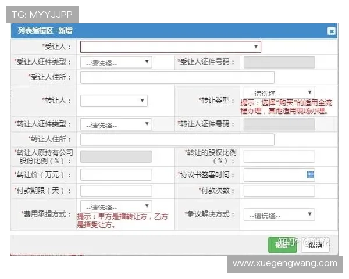This screenshot has height=279, width=349.
Task: Click the 转让人证件号码 field
Action: coord(279,124)
